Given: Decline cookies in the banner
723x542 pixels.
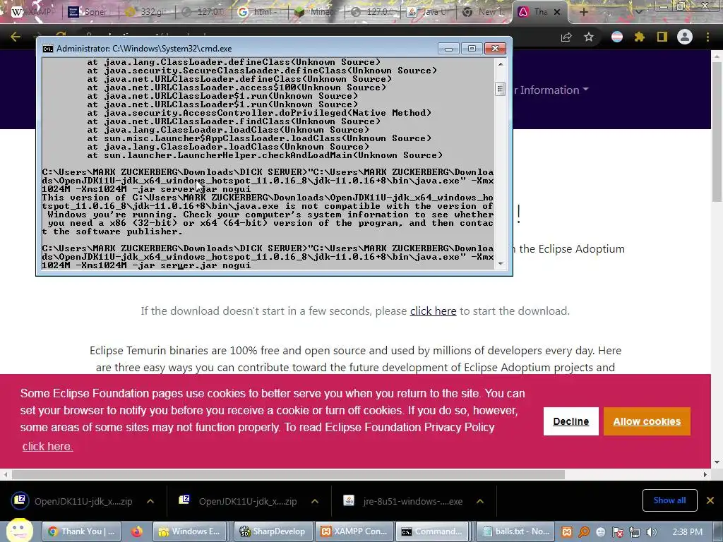Looking at the screenshot, I should 570,421.
